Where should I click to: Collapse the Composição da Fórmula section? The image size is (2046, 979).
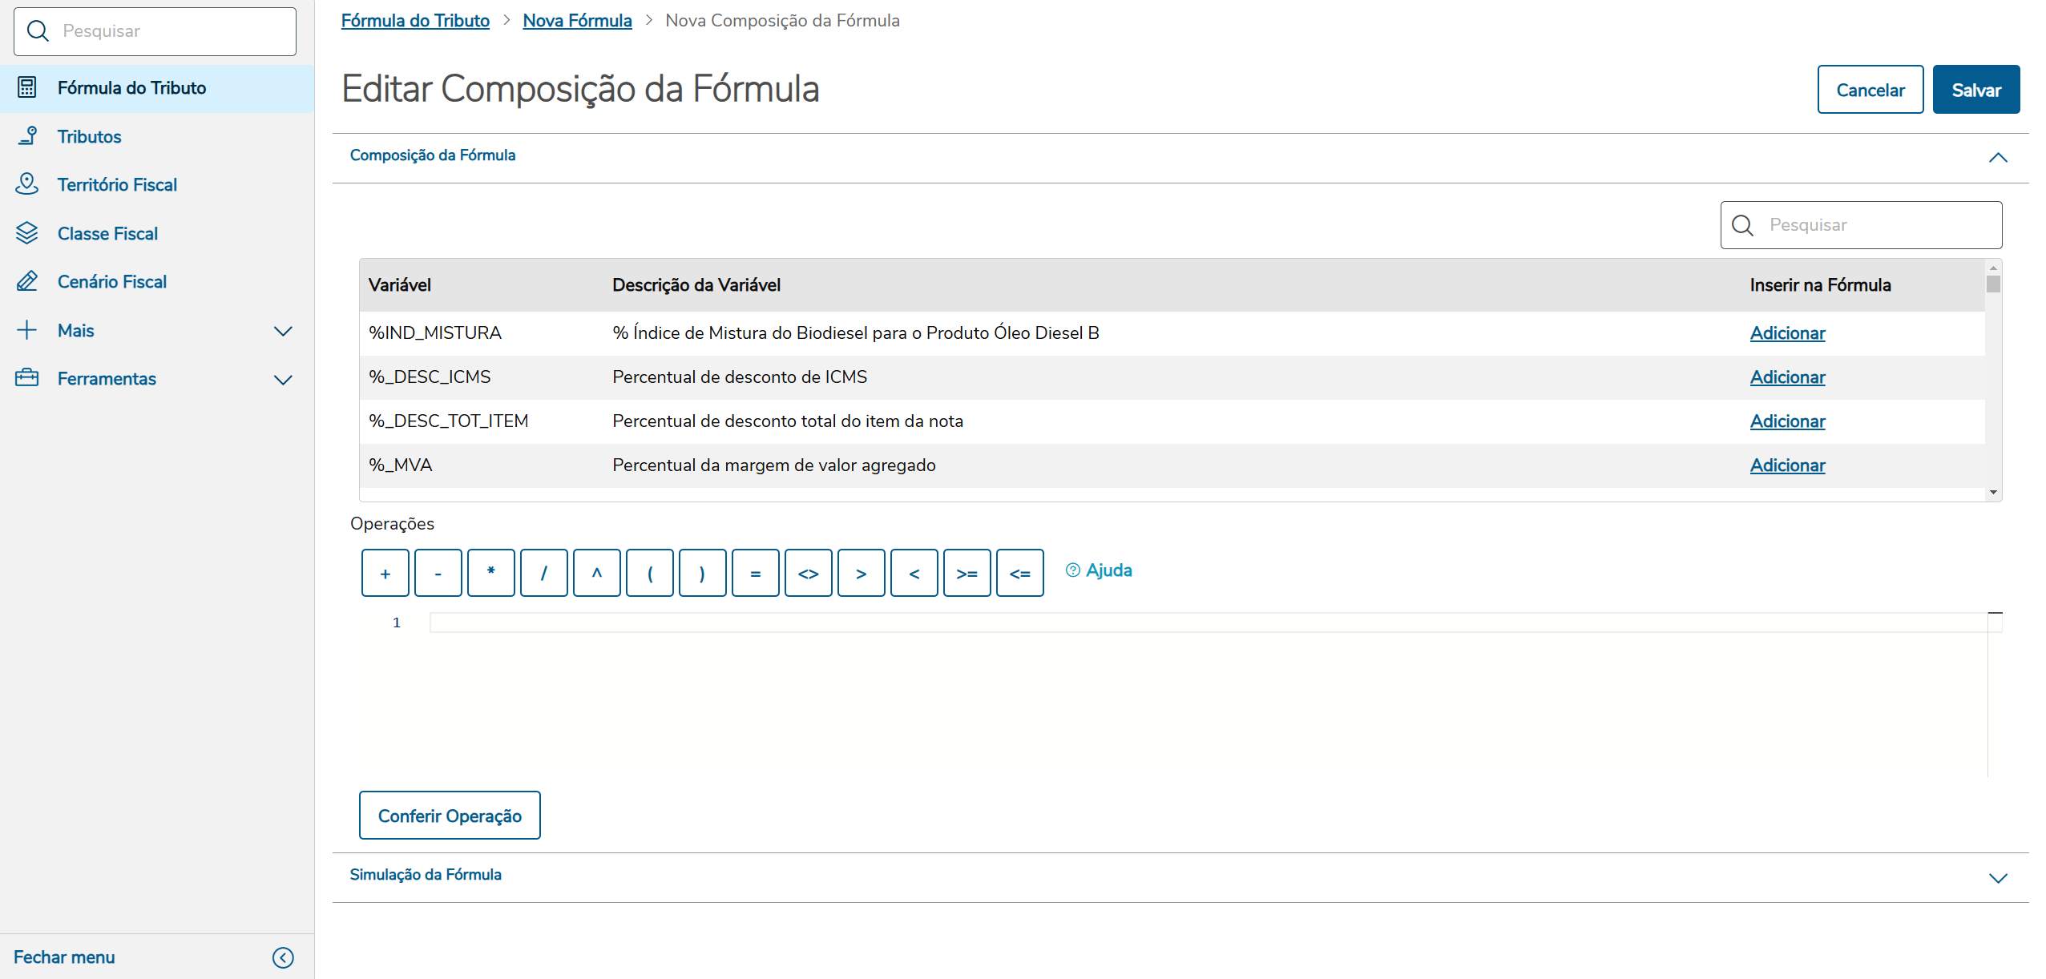[x=1998, y=157]
